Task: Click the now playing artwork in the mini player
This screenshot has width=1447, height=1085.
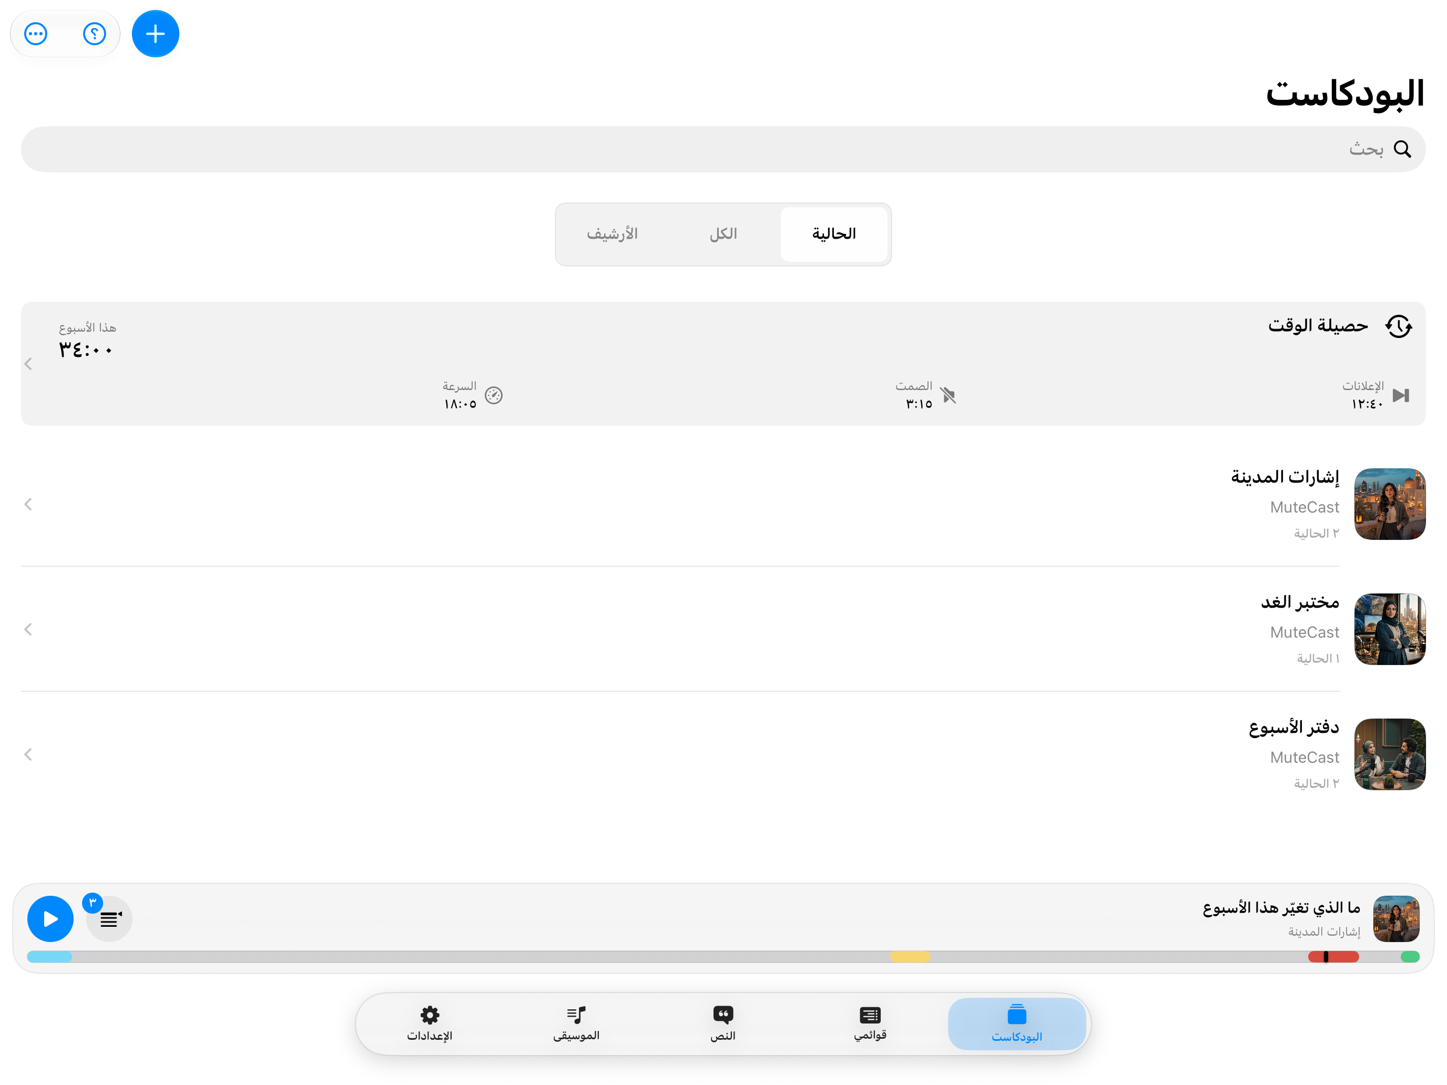Action: (x=1396, y=919)
